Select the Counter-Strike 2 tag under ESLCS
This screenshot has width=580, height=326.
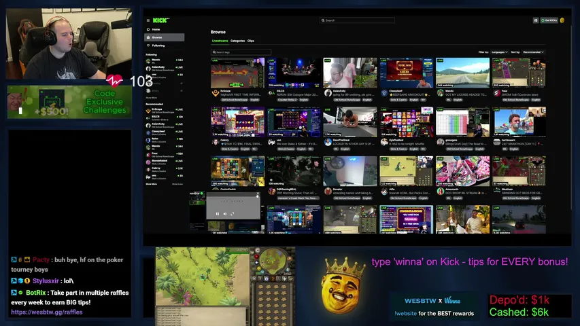[288, 100]
